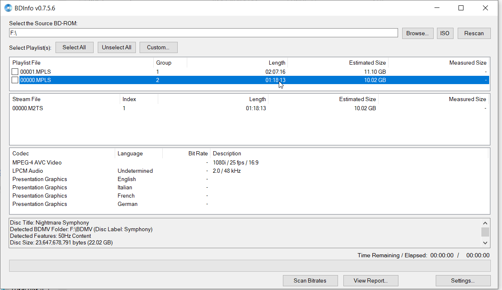Click the log scrollbar down arrow

pos(485,243)
